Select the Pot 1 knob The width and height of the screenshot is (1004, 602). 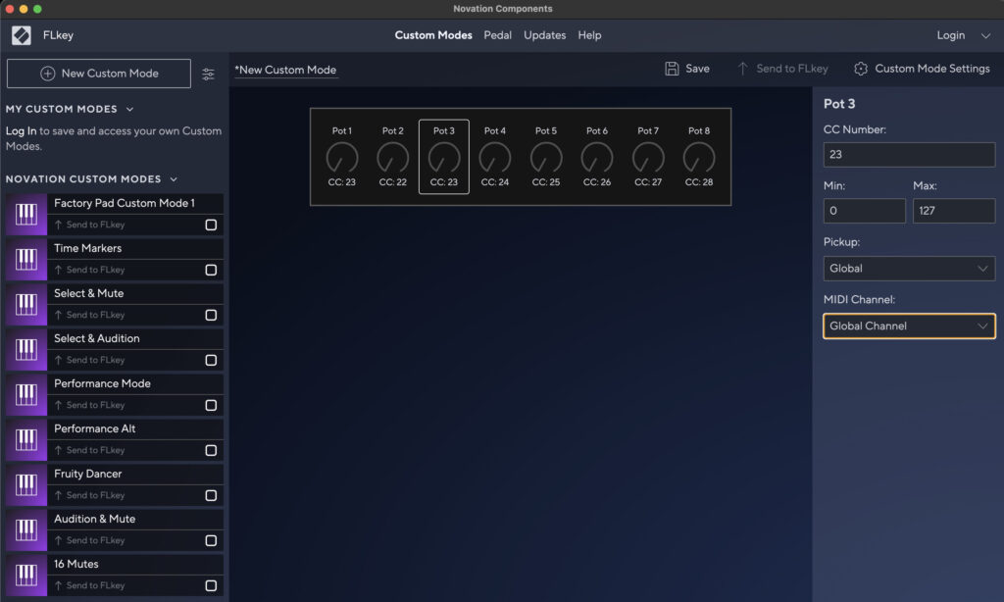(x=342, y=157)
